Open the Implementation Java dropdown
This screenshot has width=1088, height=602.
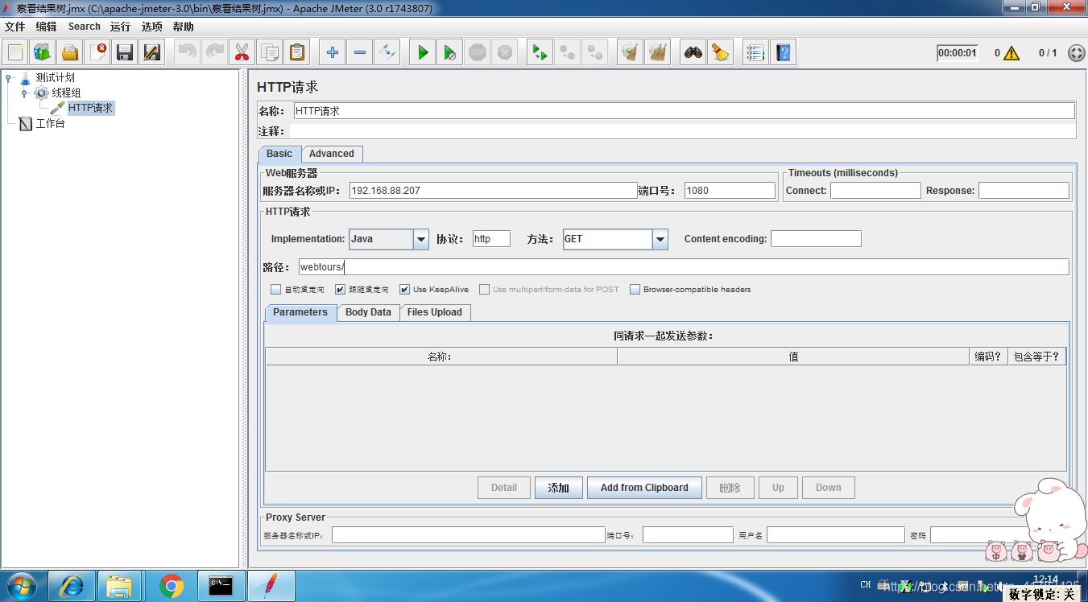[x=421, y=239]
